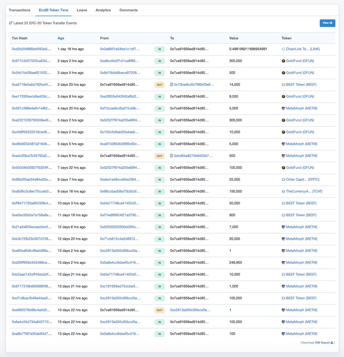The image size is (344, 357).
Task: Click contract file icon beside 0x10ba4bdfd79f6bf3e8
Action: (x=171, y=84)
